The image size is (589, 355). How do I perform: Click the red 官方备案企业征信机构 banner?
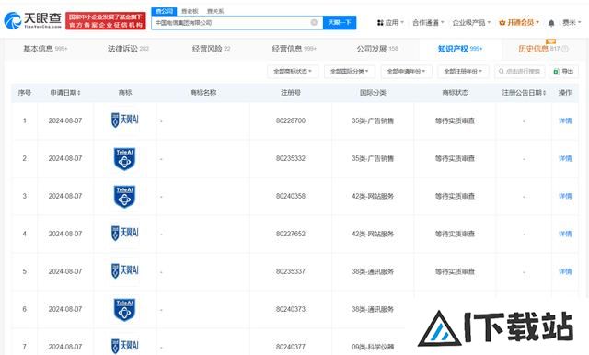(x=106, y=20)
